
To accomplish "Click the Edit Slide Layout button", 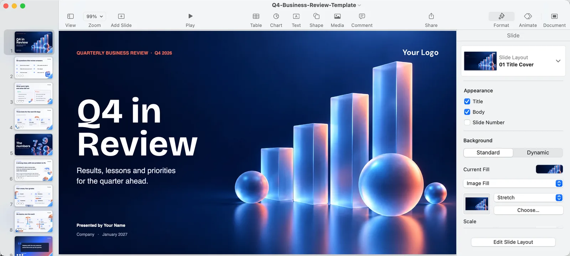I will 513,242.
